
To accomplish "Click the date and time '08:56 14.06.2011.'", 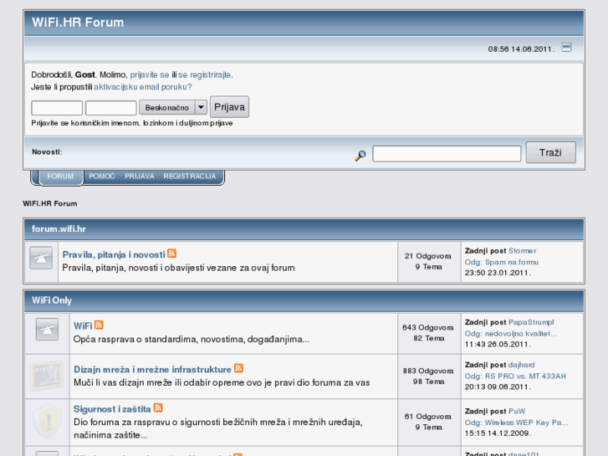I will point(522,49).
